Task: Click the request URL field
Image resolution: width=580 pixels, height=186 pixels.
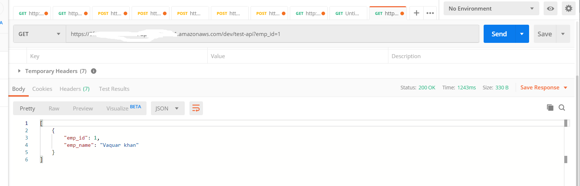Action: click(x=272, y=34)
